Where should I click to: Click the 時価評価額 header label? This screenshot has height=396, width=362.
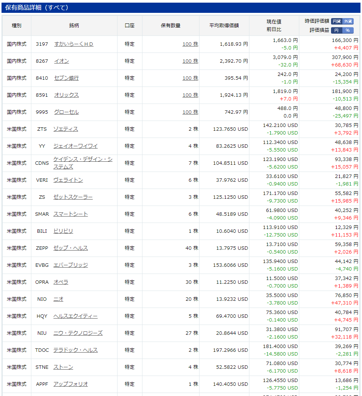tap(317, 21)
